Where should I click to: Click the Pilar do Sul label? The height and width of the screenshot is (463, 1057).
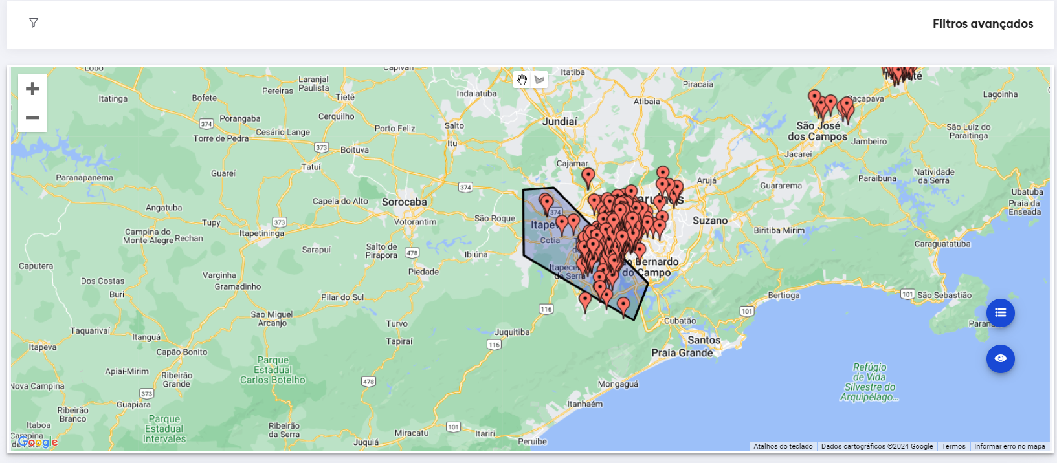tap(342, 297)
